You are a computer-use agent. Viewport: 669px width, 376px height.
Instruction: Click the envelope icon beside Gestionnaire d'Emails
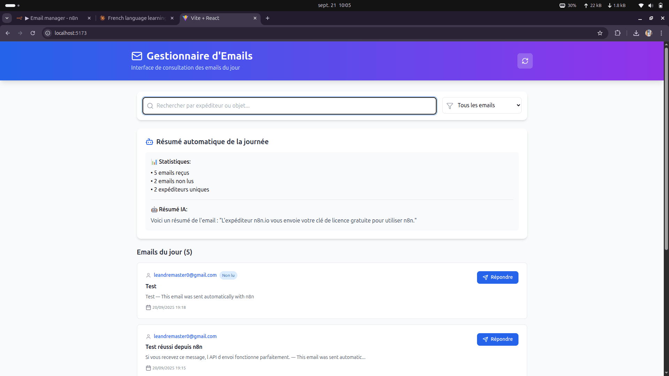(x=137, y=56)
